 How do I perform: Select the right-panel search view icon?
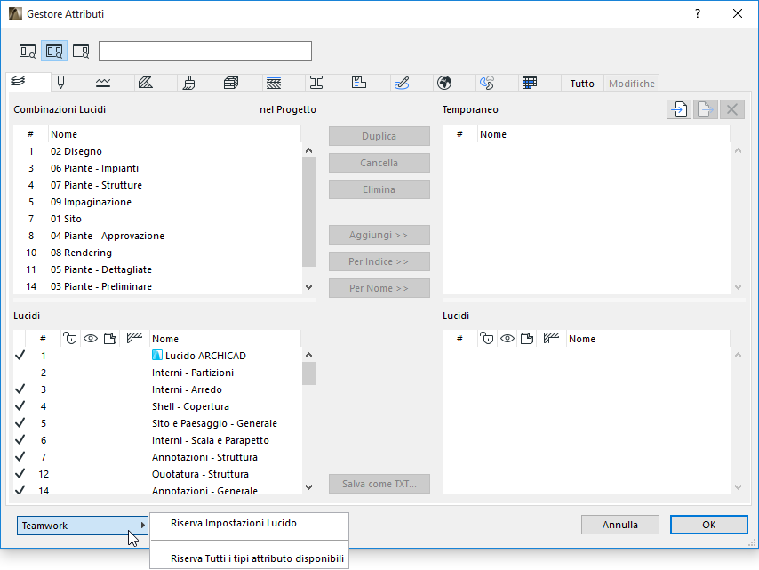click(x=80, y=51)
